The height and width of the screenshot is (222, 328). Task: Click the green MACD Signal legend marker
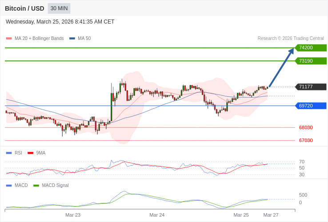point(36,186)
